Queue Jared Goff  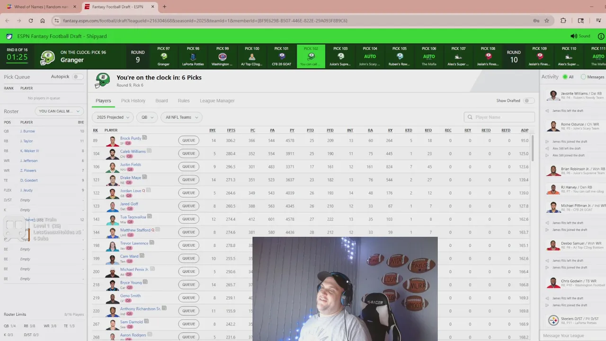pyautogui.click(x=188, y=206)
